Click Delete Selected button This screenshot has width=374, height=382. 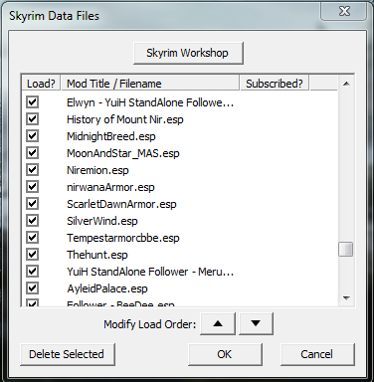pyautogui.click(x=68, y=354)
